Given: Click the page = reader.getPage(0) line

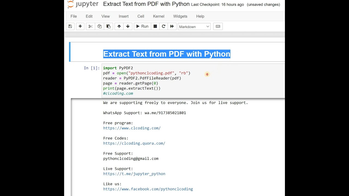Looking at the screenshot, I should (131, 83).
